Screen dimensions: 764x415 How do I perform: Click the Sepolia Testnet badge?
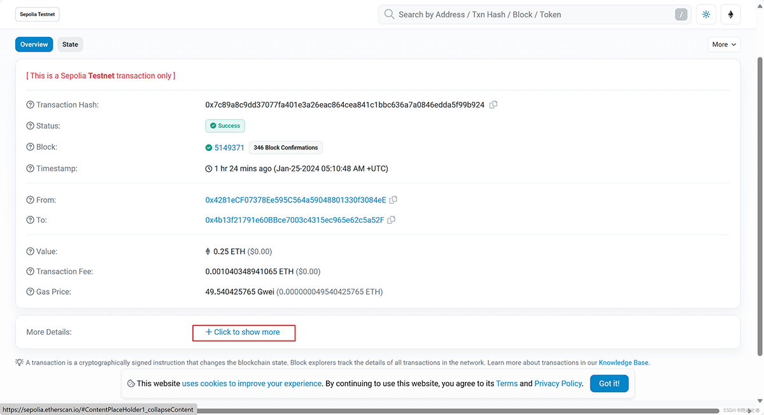pyautogui.click(x=38, y=15)
